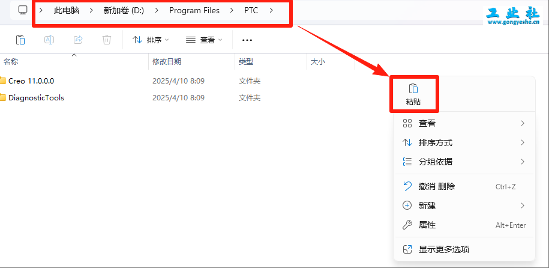The height and width of the screenshot is (268, 549).
Task: Select the Creo 11.0.0.0 folder
Action: (x=31, y=81)
